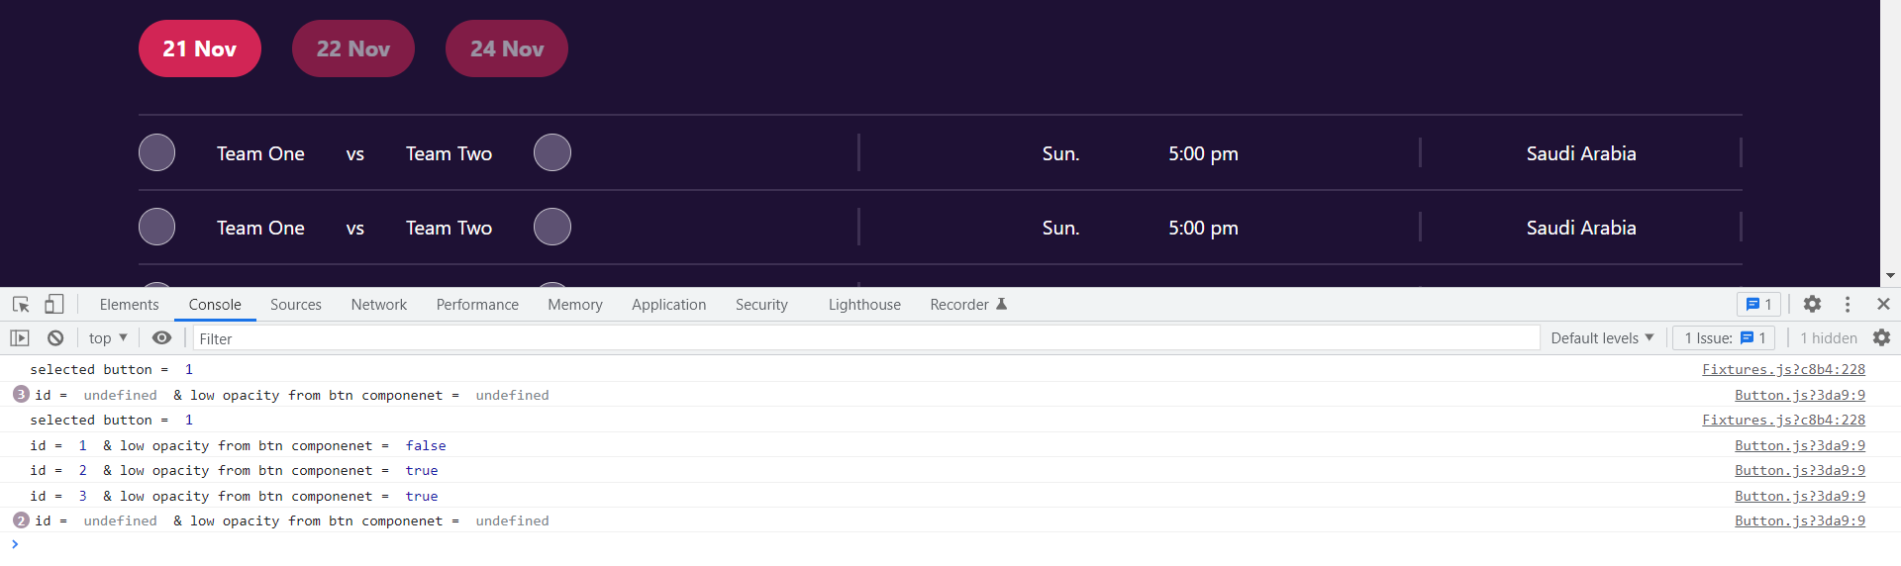The width and height of the screenshot is (1901, 566).
Task: Open the second Fixtures.js?c8b4:228 source link
Action: 1783,420
